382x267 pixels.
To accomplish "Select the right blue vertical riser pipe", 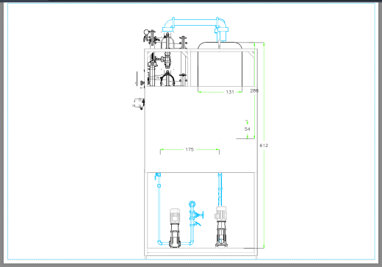I will (x=220, y=189).
